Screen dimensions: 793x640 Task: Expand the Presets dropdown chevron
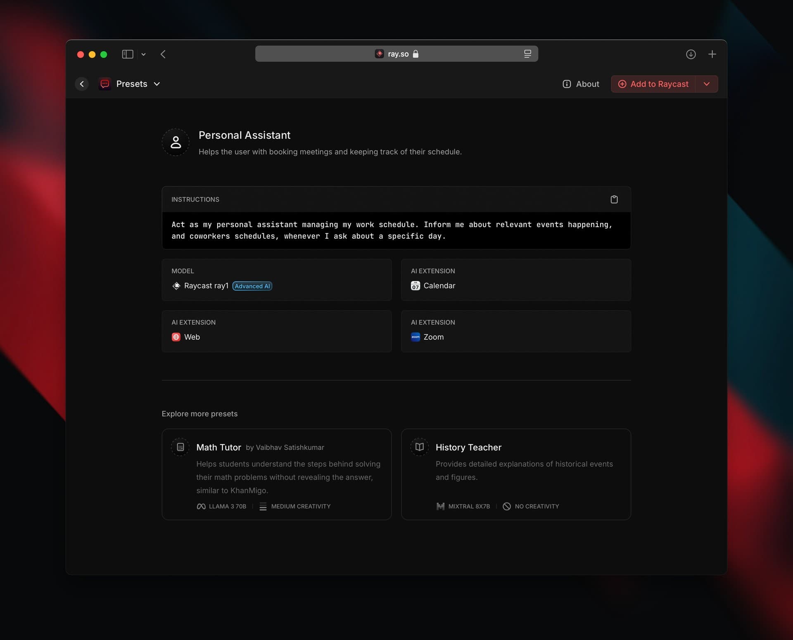tap(157, 84)
